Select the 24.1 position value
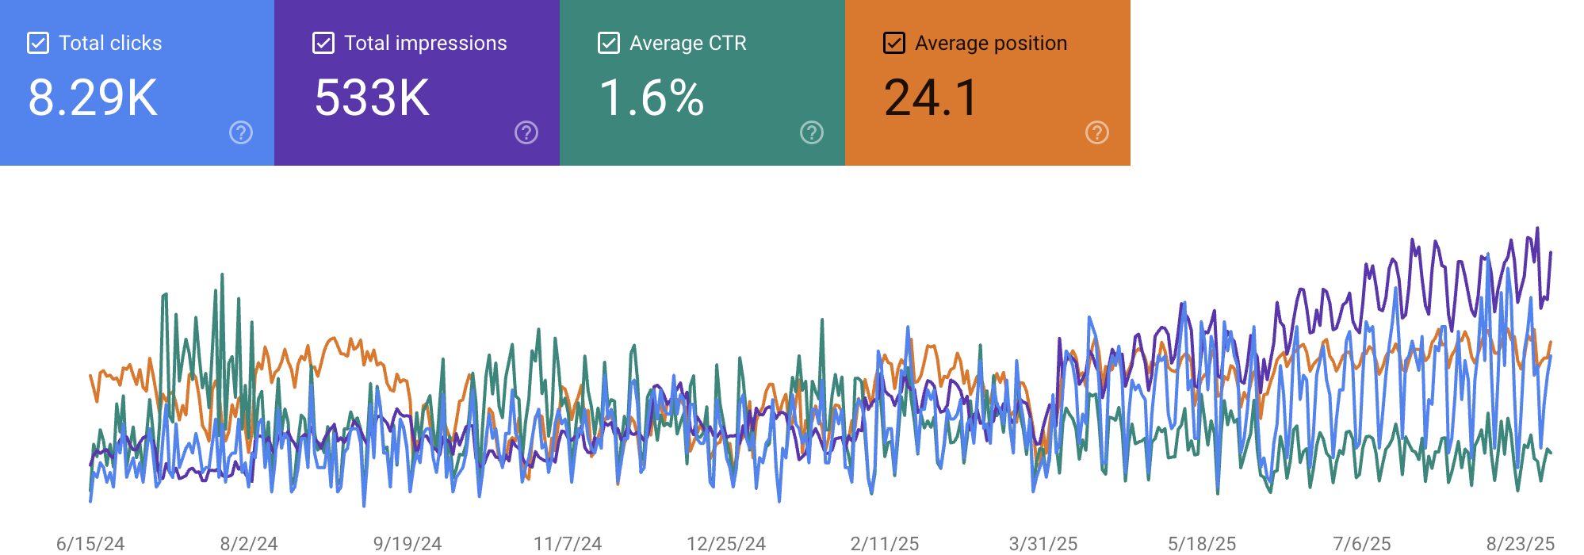This screenshot has width=1584, height=555. [931, 98]
